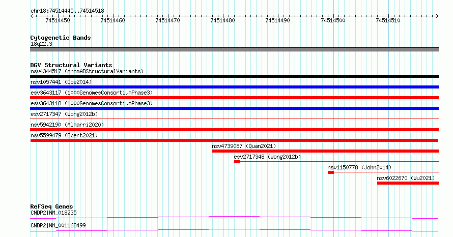The image size is (453, 237).
Task: Click the blue esv3643118 variant bar
Action: [234, 108]
